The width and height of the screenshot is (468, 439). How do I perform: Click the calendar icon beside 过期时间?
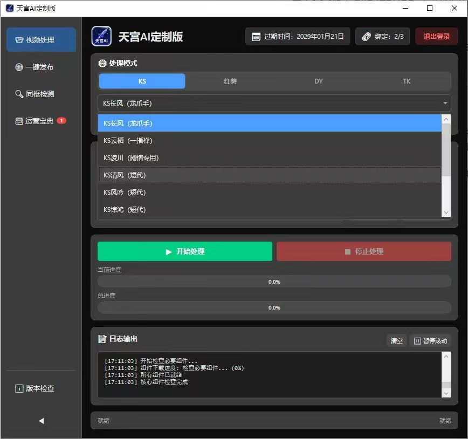256,37
